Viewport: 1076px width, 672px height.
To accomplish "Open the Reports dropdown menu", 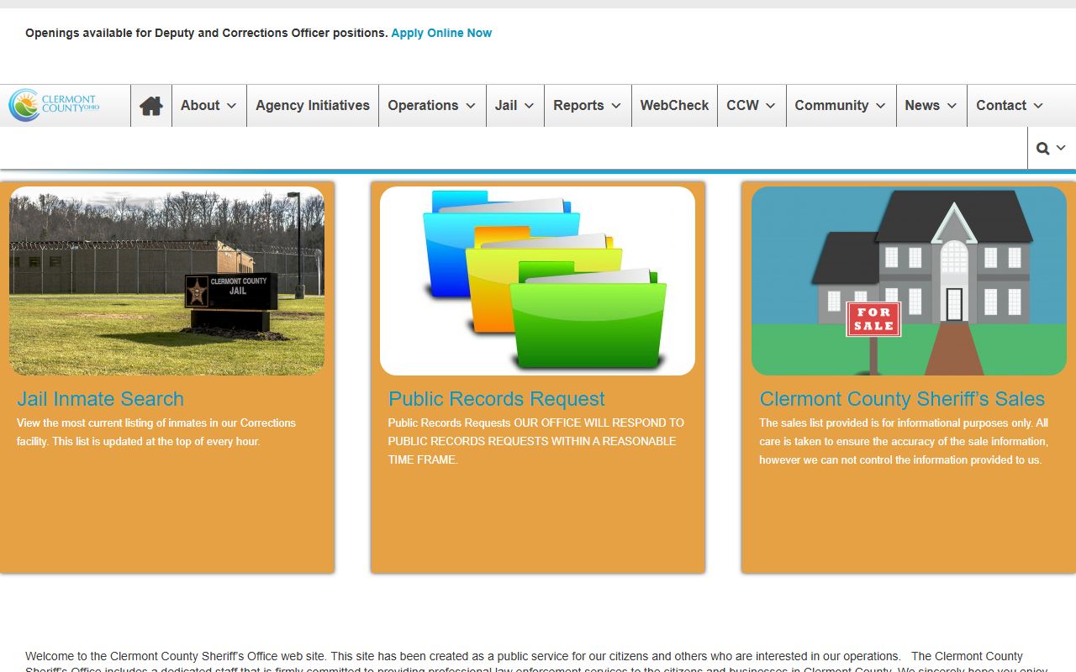I will tap(587, 106).
